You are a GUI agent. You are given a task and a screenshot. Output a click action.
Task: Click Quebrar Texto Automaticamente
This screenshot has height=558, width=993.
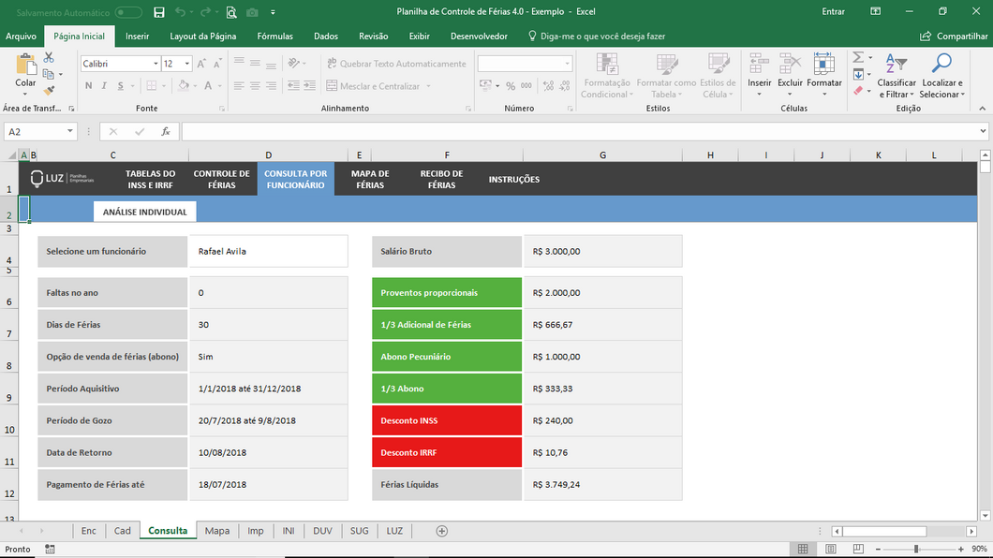pyautogui.click(x=396, y=64)
